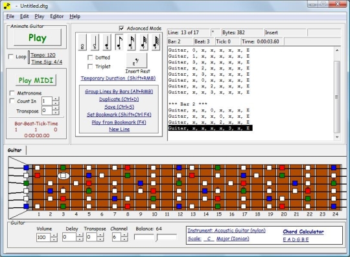Select the half note duration icon
This screenshot has width=350, height=257.
(95, 42)
